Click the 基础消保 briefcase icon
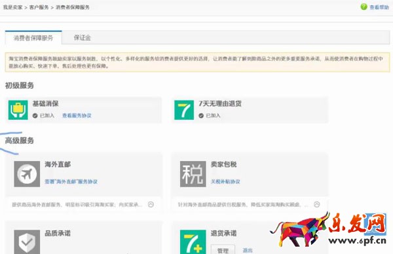 tap(18, 110)
